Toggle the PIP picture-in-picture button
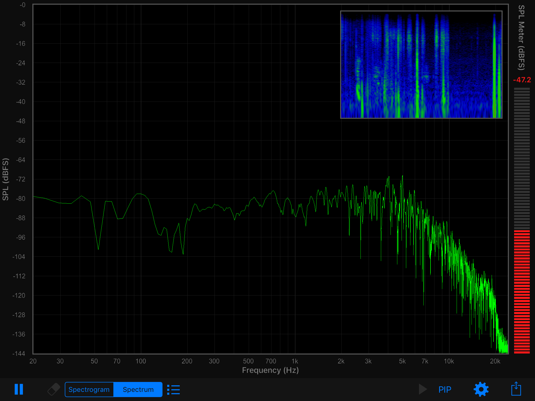 (x=445, y=390)
